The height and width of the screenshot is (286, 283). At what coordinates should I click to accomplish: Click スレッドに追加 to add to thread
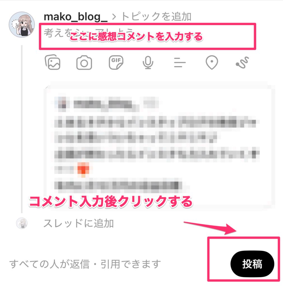pos(78,223)
